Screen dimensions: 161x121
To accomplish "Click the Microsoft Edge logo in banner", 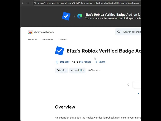I will click(x=80, y=16).
